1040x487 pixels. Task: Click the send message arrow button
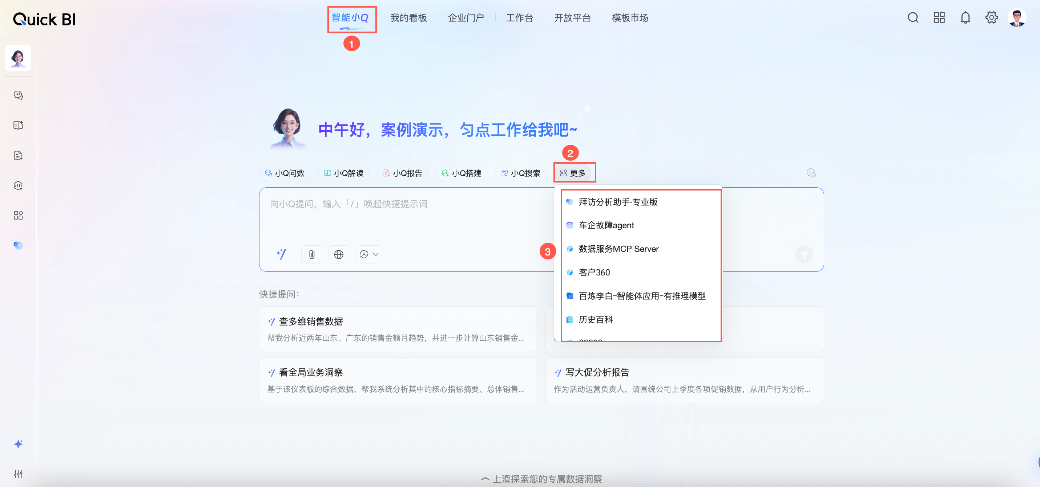pyautogui.click(x=804, y=254)
